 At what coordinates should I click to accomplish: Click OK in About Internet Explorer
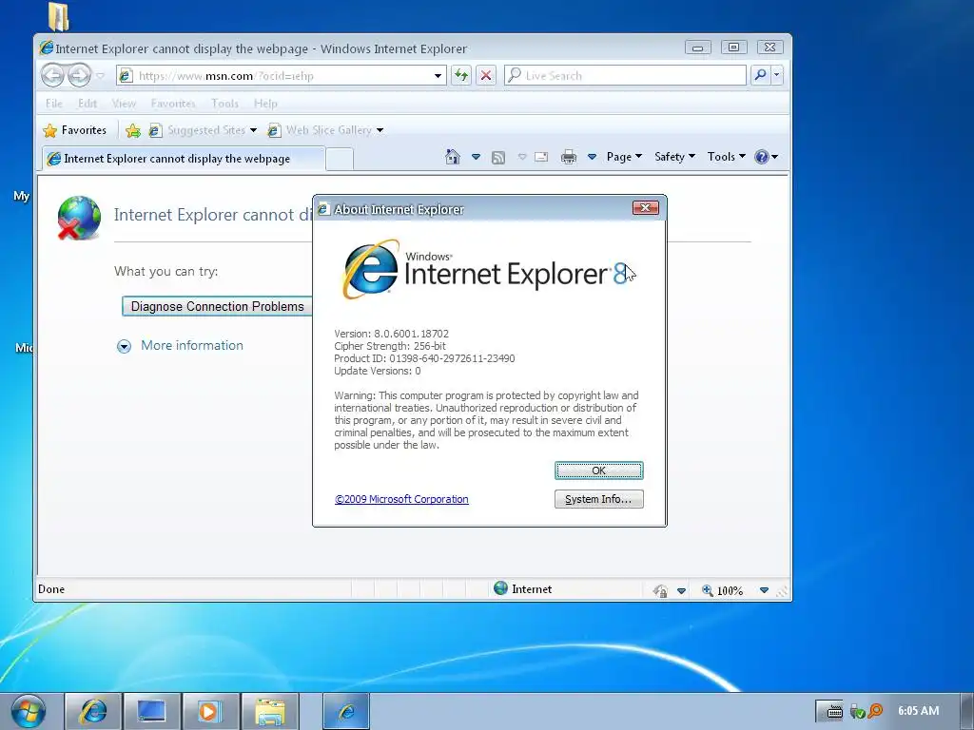(599, 471)
